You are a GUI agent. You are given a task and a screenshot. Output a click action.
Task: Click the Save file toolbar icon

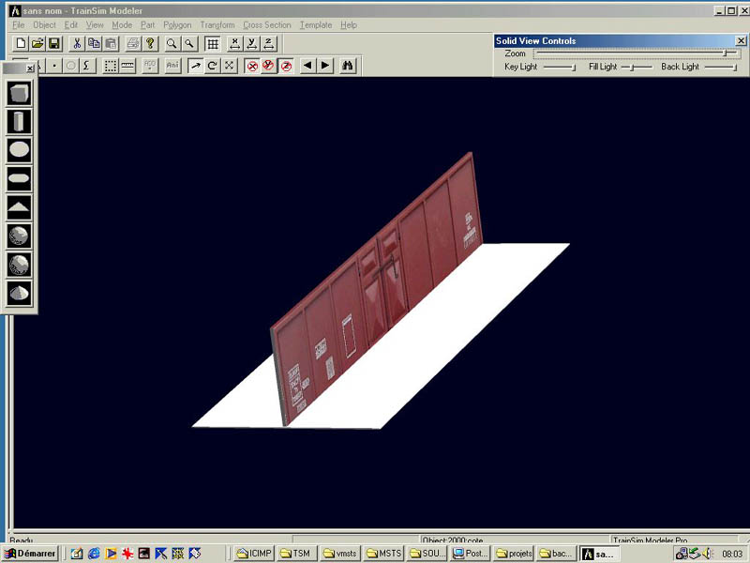54,44
